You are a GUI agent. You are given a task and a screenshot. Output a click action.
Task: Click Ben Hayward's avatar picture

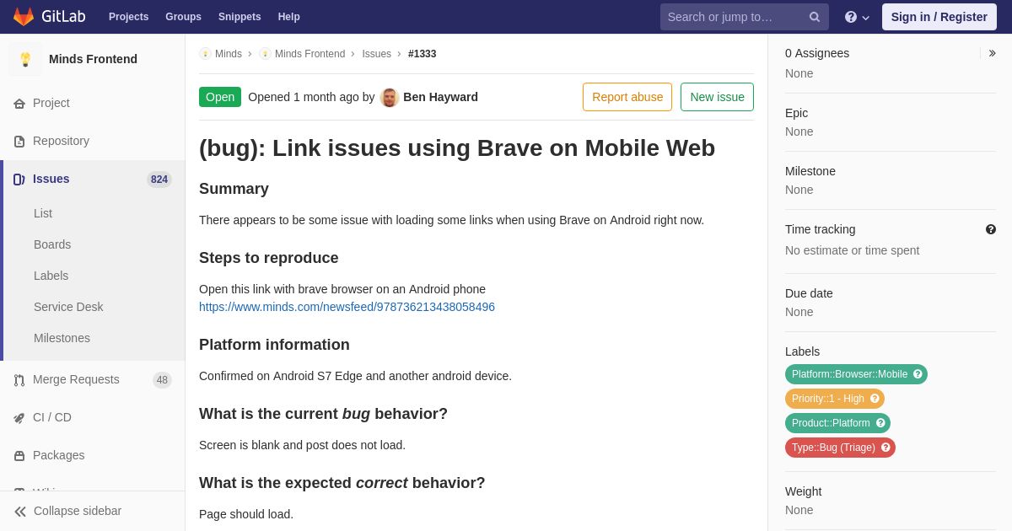pyautogui.click(x=390, y=98)
